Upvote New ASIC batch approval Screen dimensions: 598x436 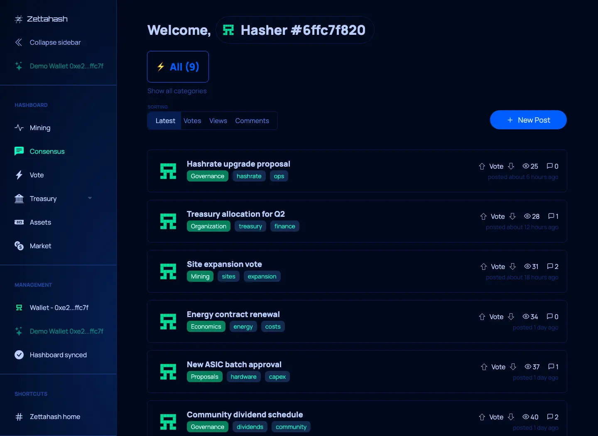(x=484, y=367)
